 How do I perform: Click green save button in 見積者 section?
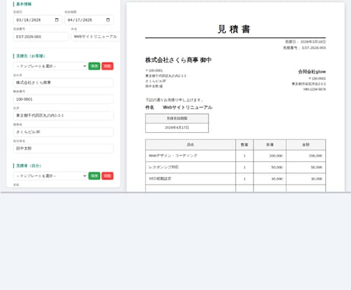click(94, 176)
